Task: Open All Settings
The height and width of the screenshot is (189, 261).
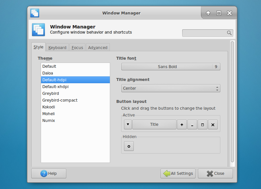Action: (178, 173)
